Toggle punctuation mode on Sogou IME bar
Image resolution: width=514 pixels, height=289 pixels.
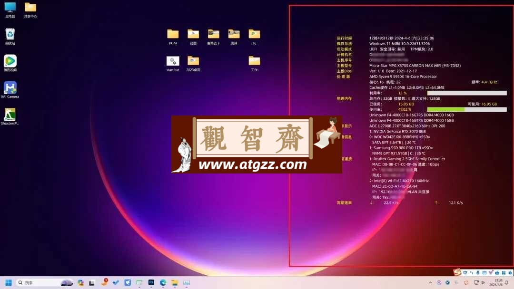[472, 273]
